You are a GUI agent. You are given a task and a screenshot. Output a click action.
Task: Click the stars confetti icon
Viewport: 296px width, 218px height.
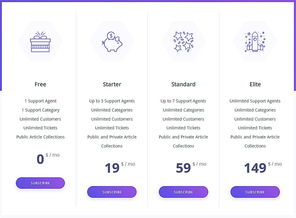coord(183,42)
